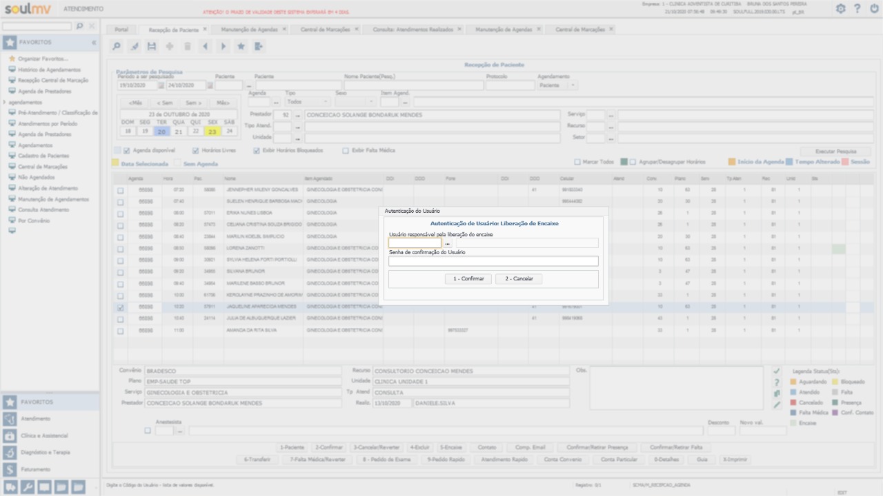Click the 1 - Confirmar button in the dialog
The image size is (883, 496).
pyautogui.click(x=468, y=279)
